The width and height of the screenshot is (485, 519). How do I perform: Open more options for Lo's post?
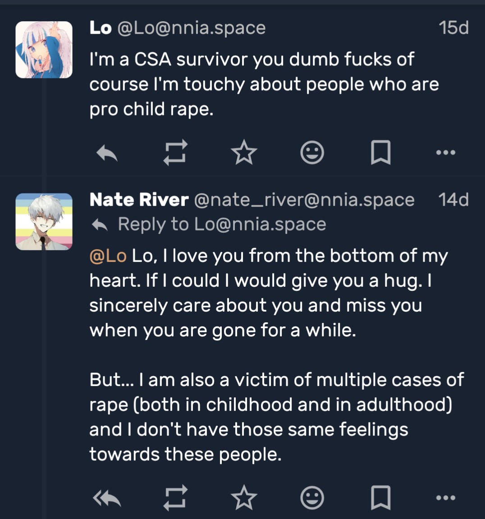coord(446,152)
